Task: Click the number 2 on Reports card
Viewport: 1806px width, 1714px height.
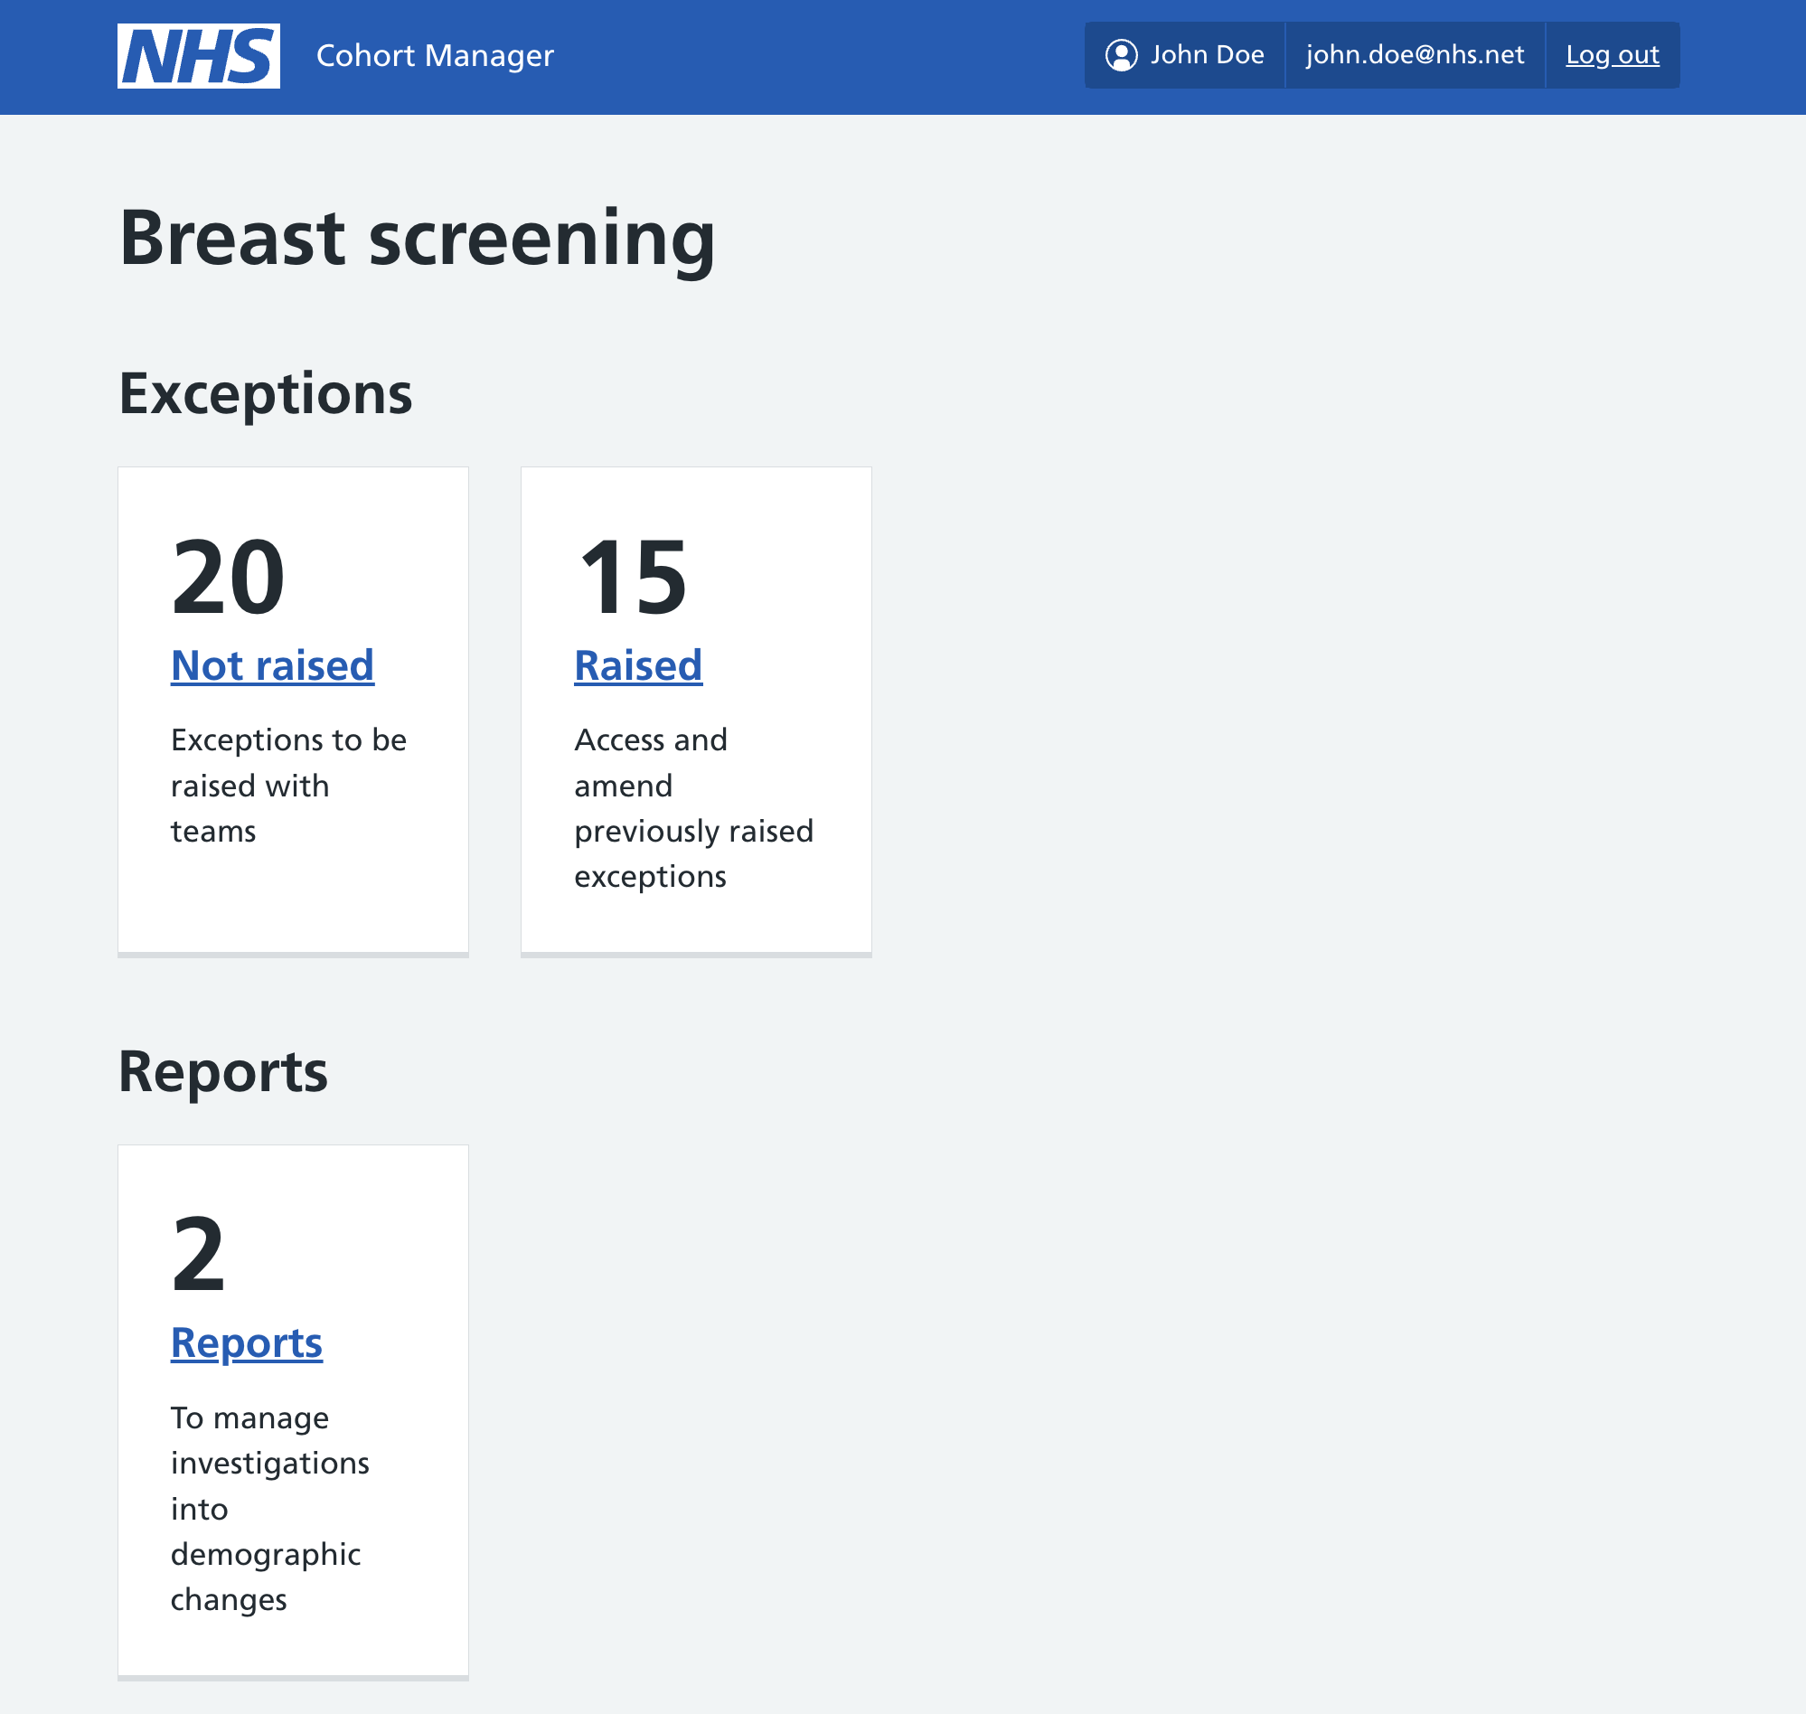Action: (198, 1255)
